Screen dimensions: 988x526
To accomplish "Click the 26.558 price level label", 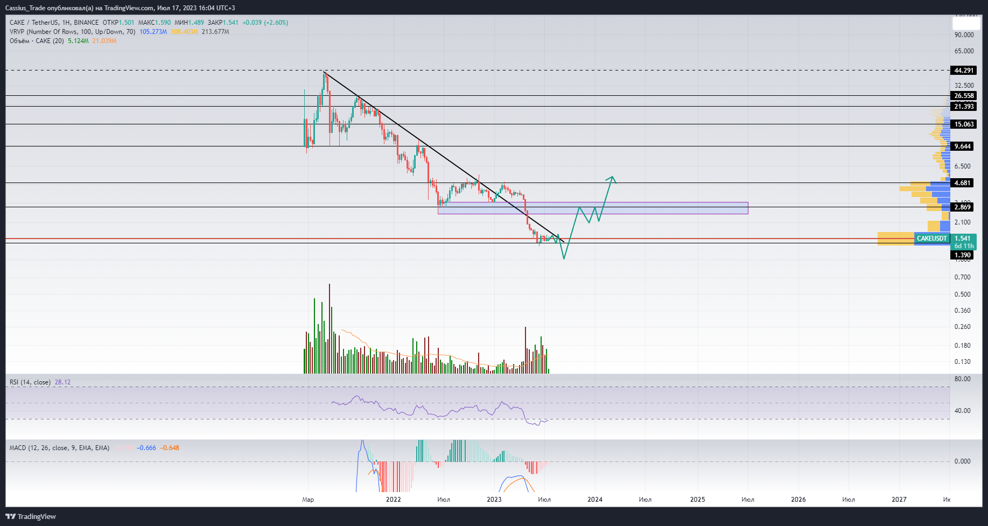I will (963, 96).
